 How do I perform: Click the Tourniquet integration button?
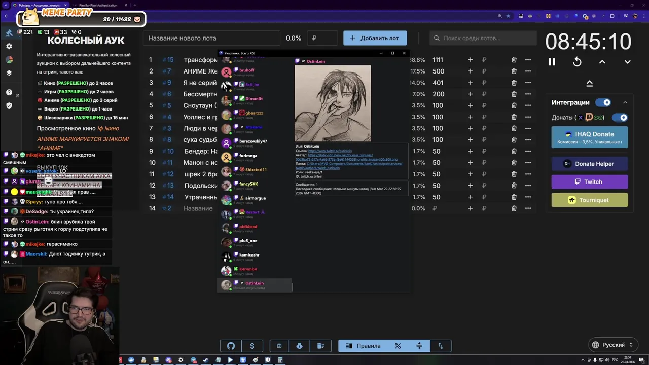tap(590, 200)
